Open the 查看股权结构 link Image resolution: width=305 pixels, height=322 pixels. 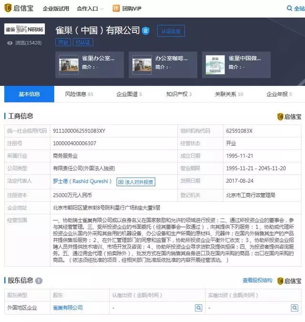[x=257, y=280]
